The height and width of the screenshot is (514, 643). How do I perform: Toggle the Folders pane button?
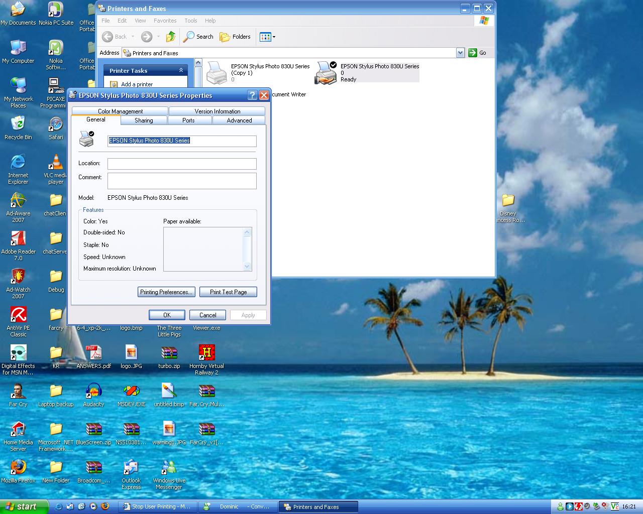point(235,37)
